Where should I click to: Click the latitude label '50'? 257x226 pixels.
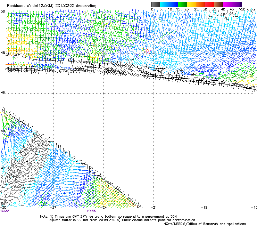tap(3, 11)
